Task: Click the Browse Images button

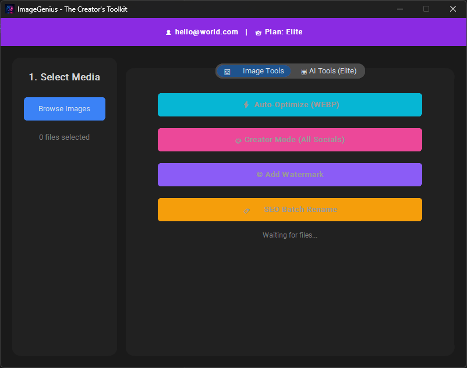Action: point(65,109)
